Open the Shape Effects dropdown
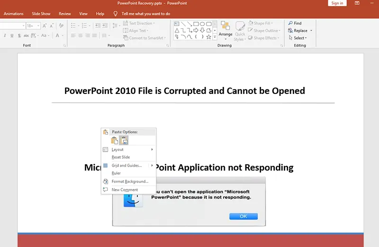 [x=263, y=38]
